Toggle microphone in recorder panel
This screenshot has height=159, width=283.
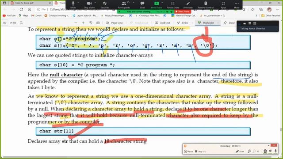(x=275, y=151)
